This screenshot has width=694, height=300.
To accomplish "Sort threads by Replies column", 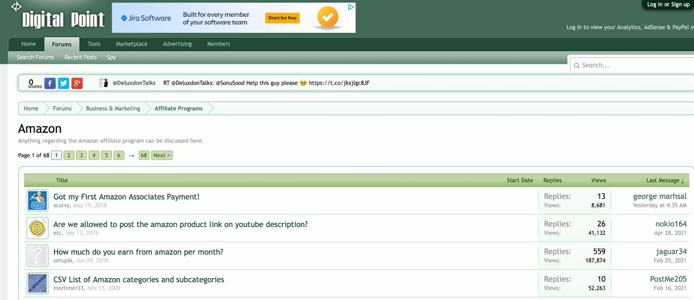I will point(552,180).
